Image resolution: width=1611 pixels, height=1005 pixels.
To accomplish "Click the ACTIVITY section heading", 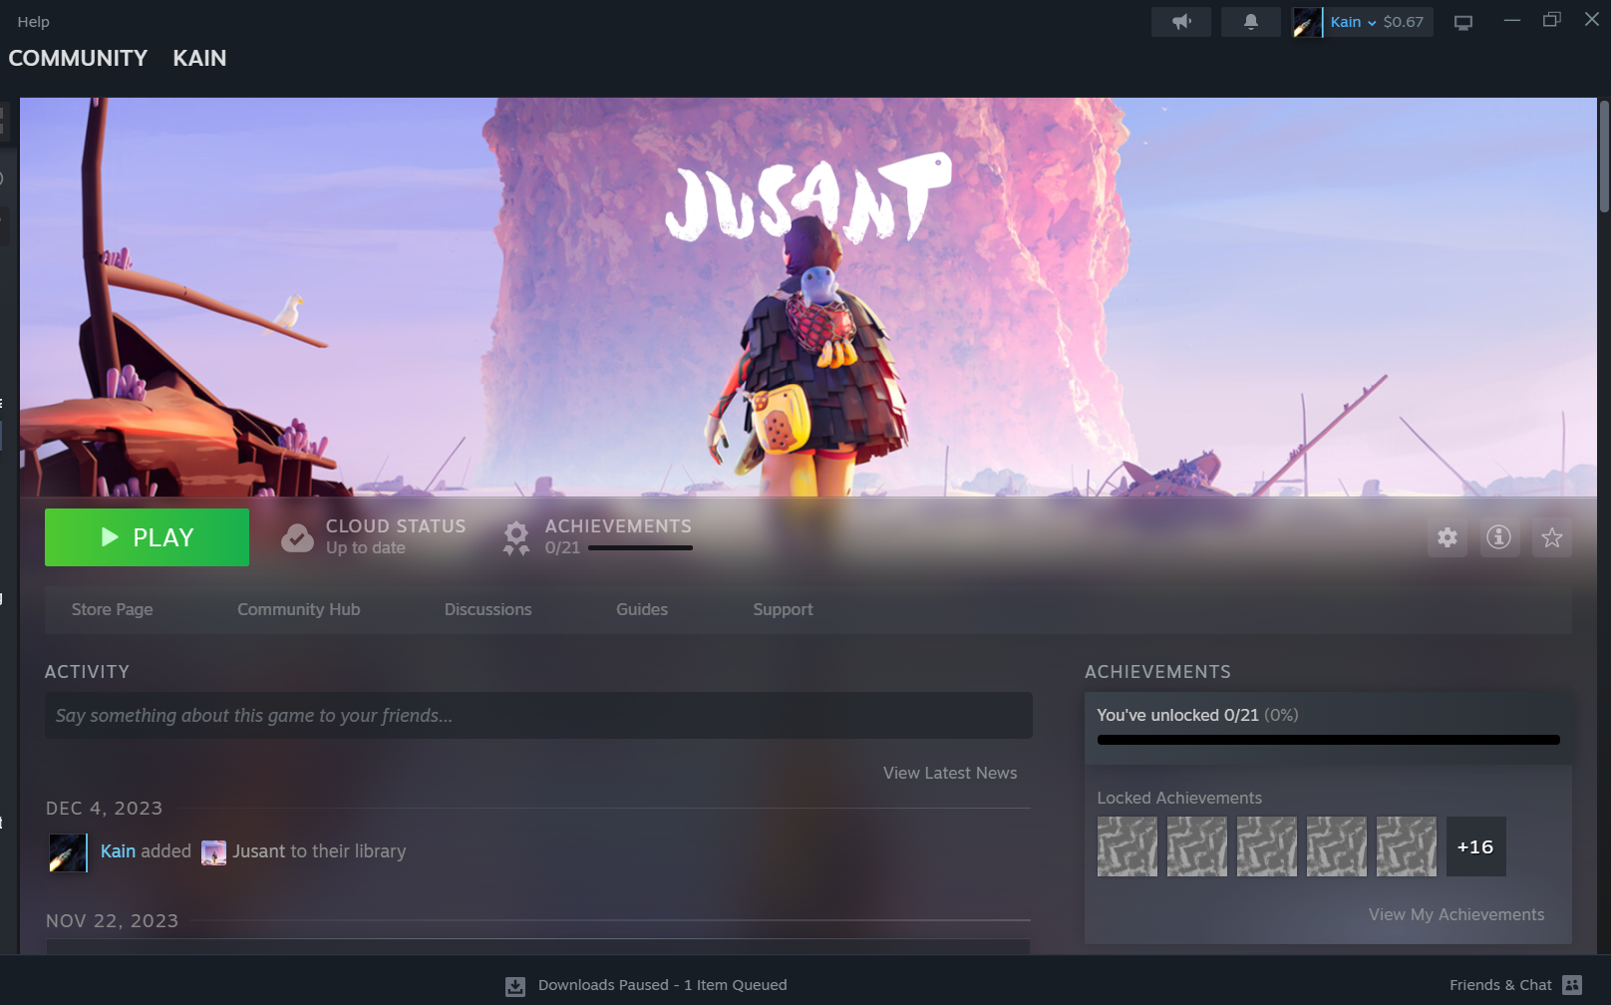I will 87,672.
